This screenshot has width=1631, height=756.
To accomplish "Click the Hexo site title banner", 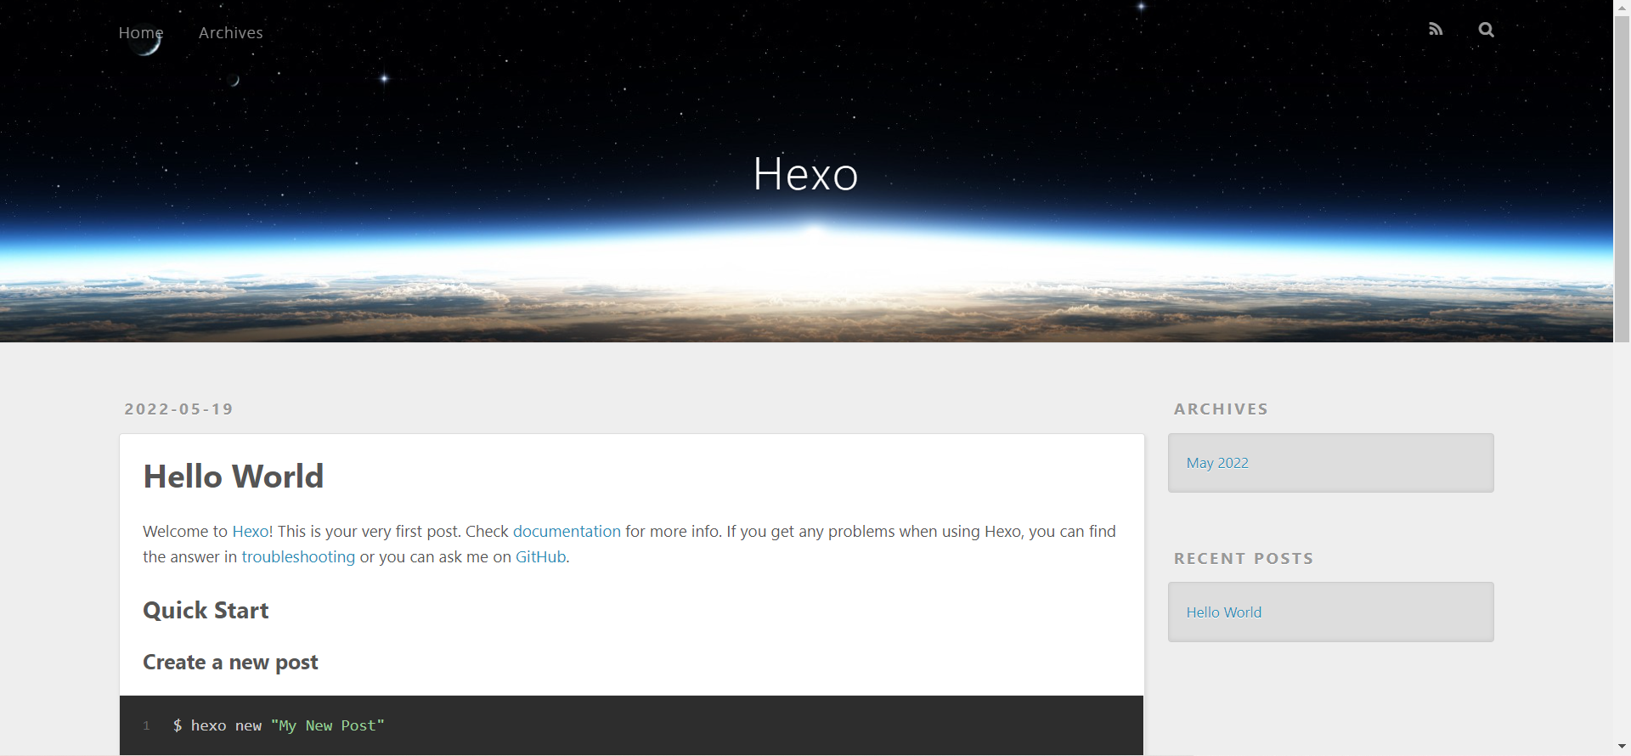I will click(x=805, y=173).
